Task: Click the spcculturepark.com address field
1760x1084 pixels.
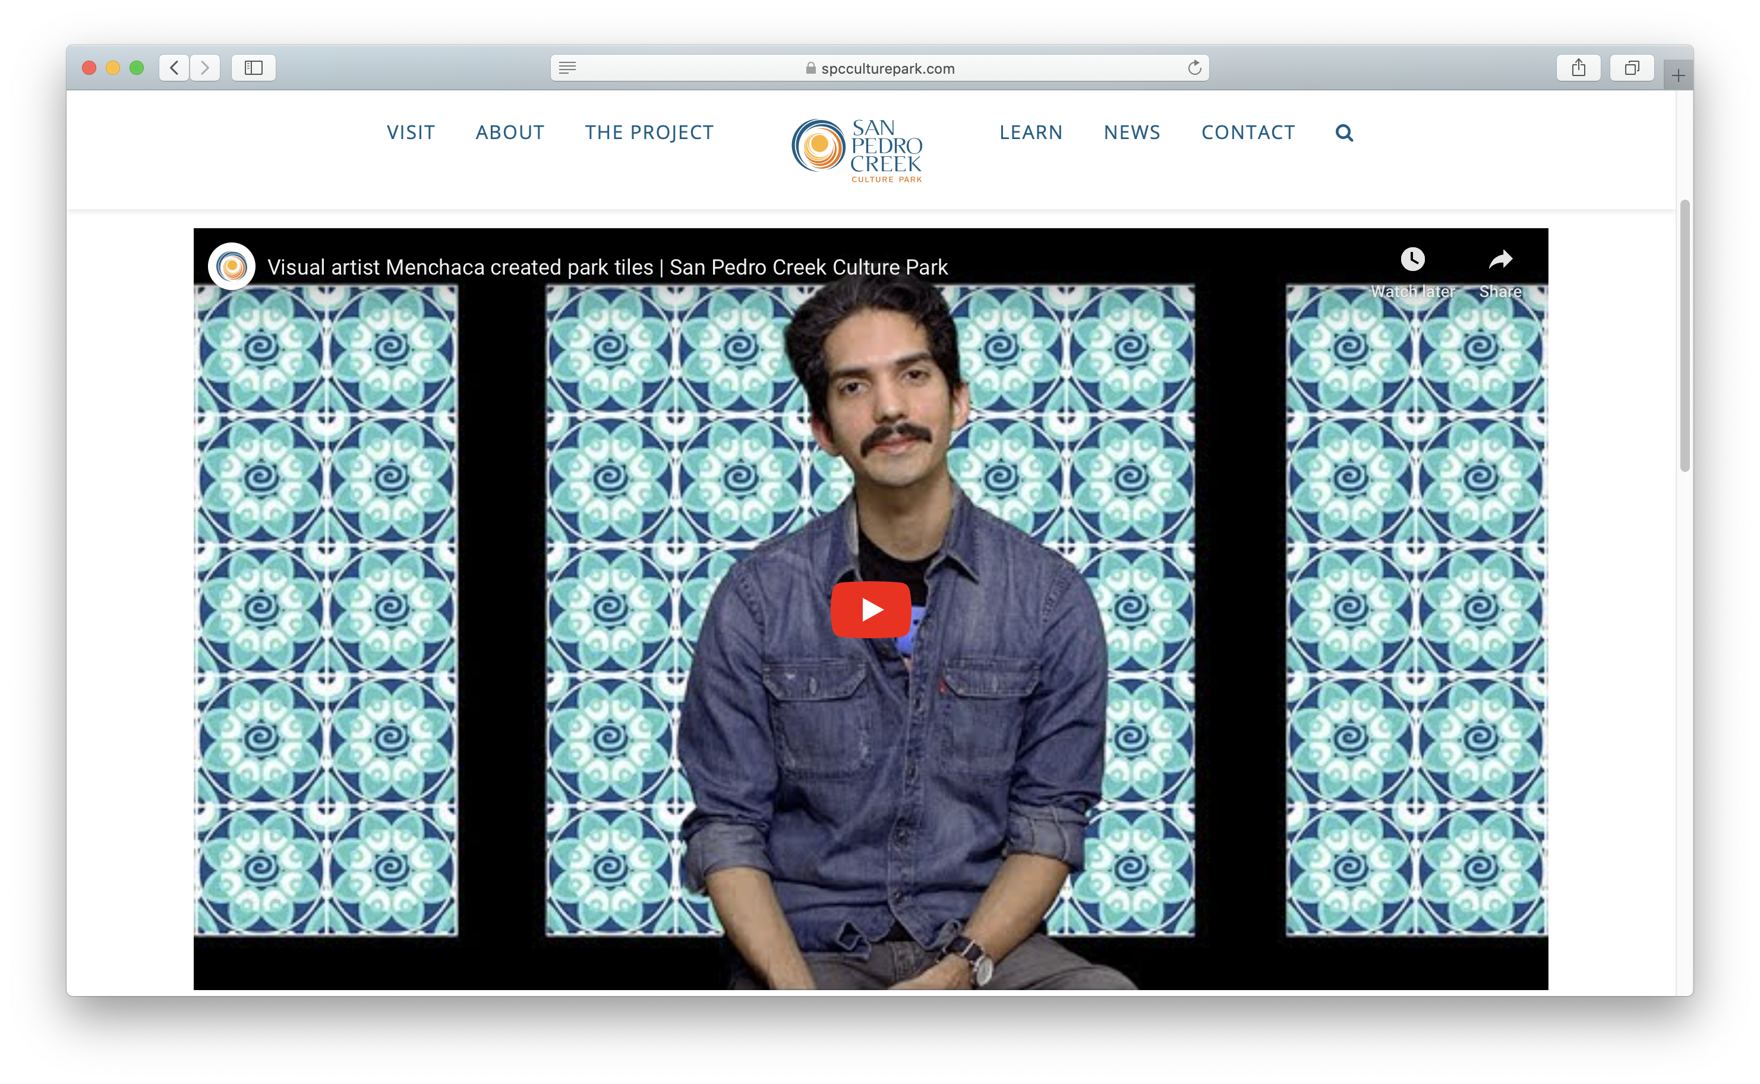Action: (887, 68)
